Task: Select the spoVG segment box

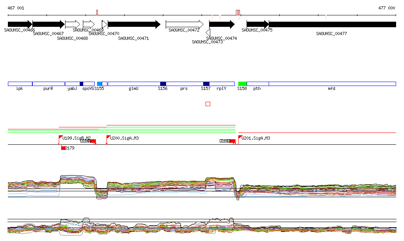Action: (x=89, y=84)
